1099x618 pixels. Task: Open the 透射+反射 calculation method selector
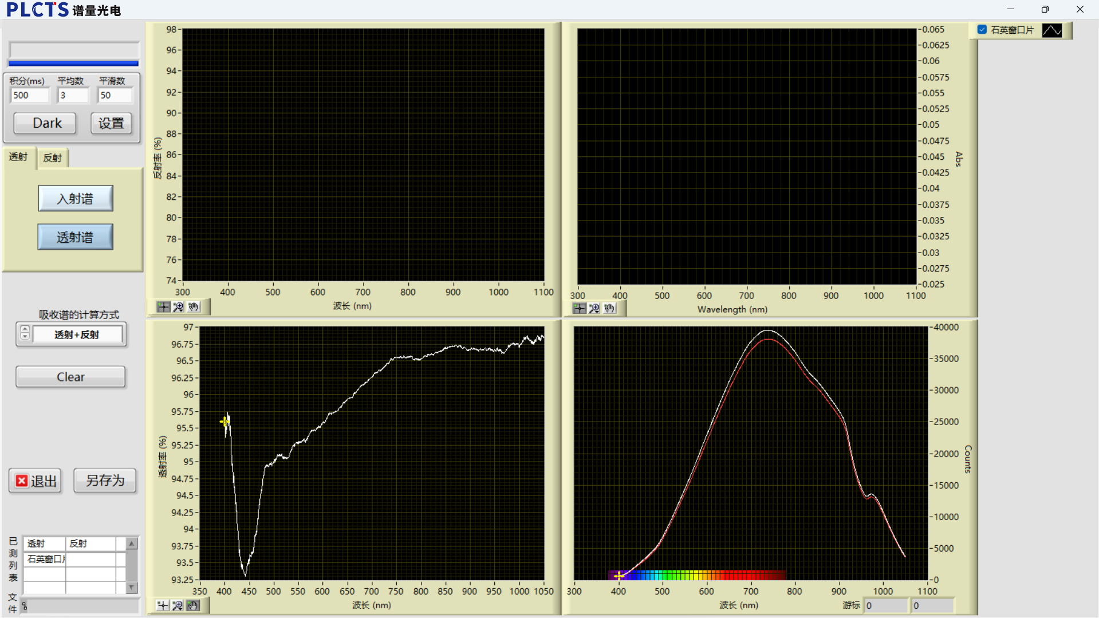click(x=77, y=334)
